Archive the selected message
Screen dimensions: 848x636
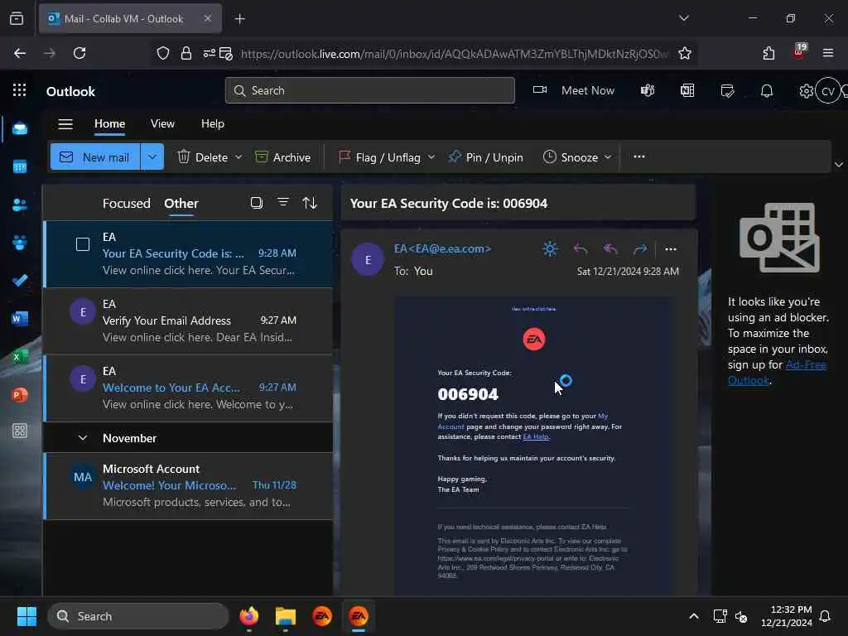(283, 157)
